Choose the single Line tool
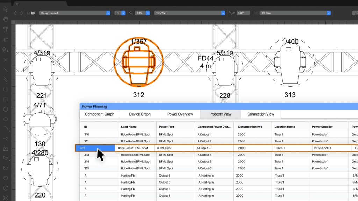 tap(6, 70)
